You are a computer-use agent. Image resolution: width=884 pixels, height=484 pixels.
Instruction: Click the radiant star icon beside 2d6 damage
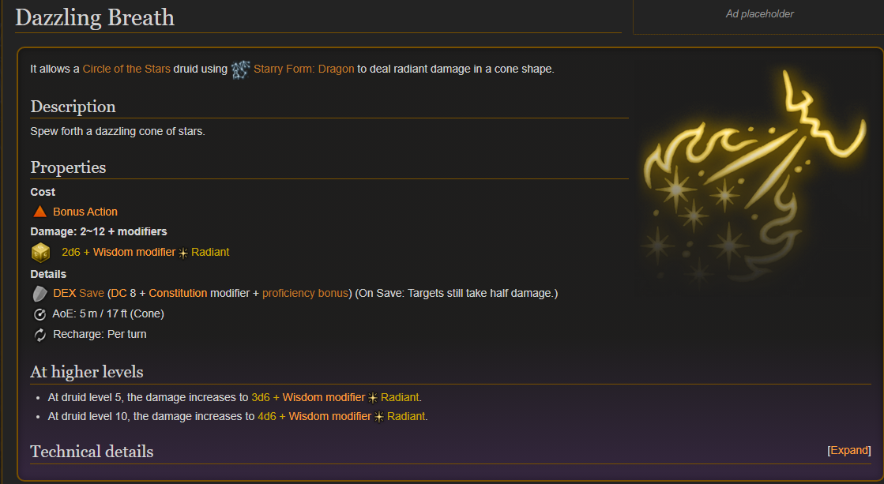click(183, 253)
